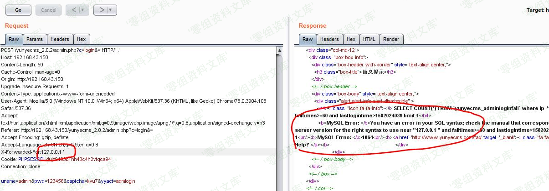The width and height of the screenshot is (549, 191).
Task: Open the Headers tab in Request panel
Action: [60, 40]
